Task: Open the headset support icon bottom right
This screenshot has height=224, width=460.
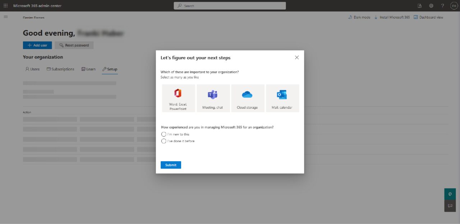Action: (450, 194)
